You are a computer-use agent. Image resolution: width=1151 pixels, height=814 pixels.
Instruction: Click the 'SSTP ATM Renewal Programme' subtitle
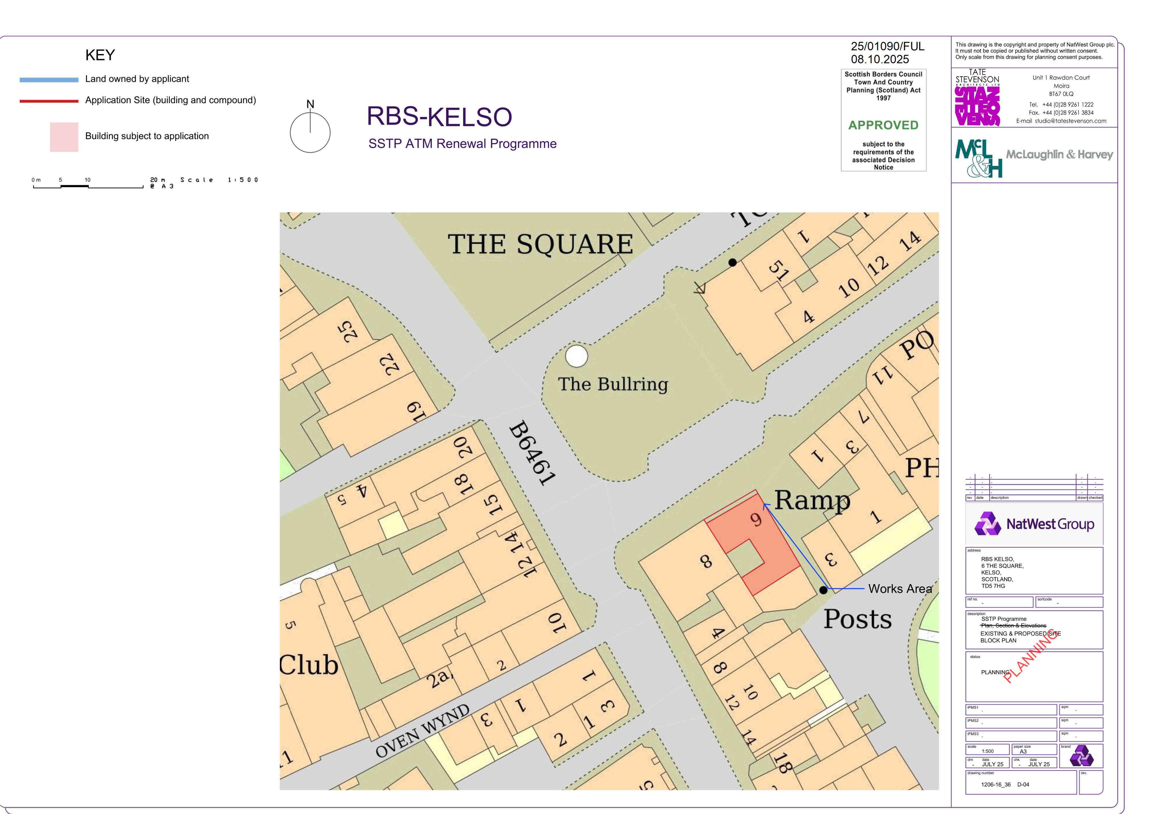[462, 144]
